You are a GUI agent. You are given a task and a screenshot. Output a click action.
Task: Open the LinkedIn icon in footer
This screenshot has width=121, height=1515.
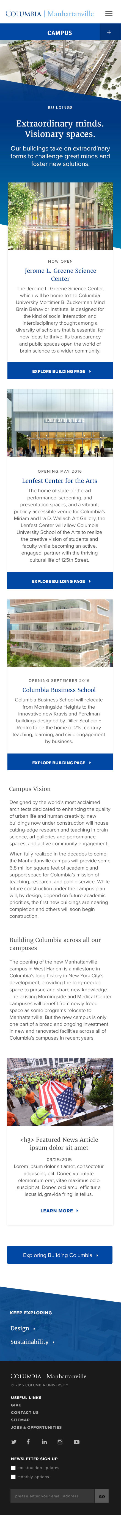click(x=44, y=1441)
